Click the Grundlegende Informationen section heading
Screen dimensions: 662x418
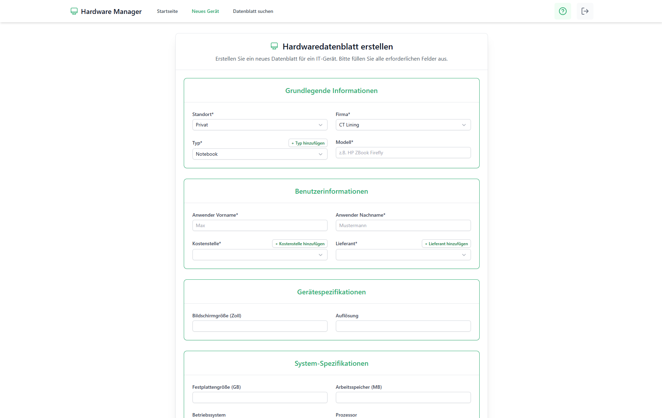pyautogui.click(x=331, y=91)
